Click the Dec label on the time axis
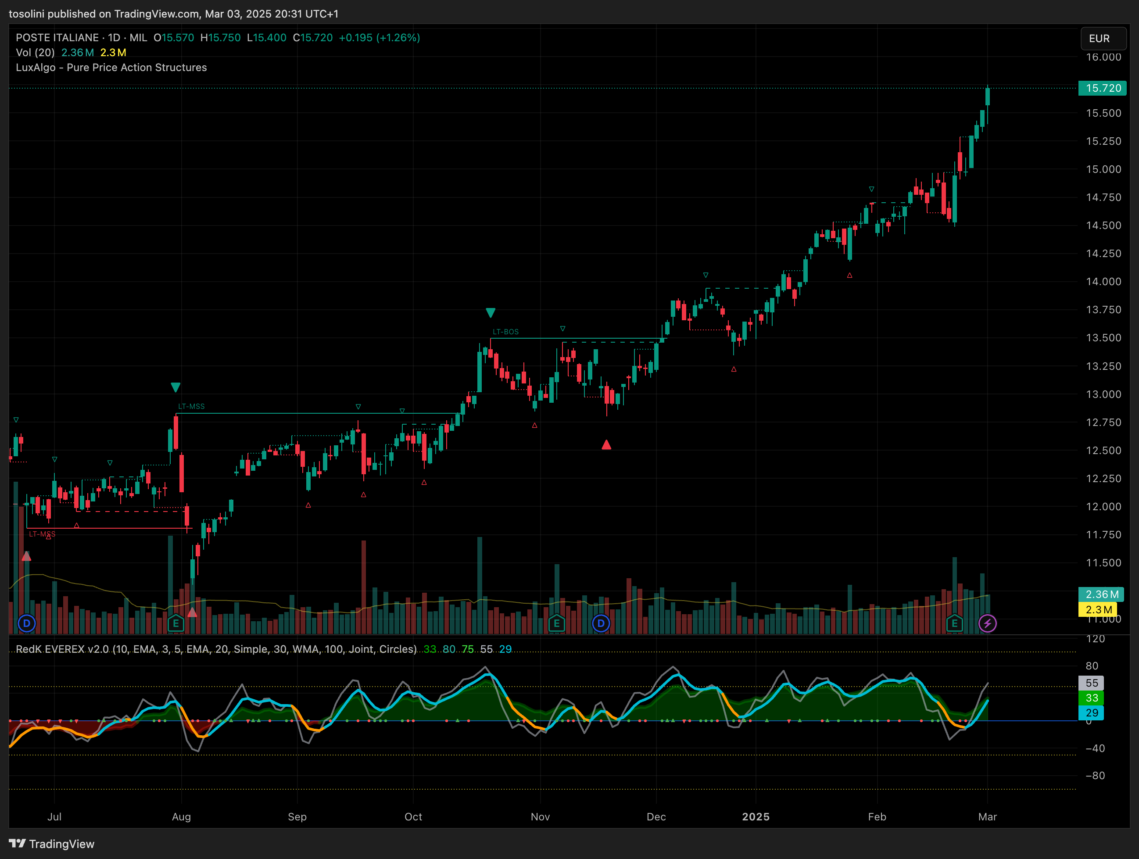The image size is (1139, 859). (x=656, y=817)
